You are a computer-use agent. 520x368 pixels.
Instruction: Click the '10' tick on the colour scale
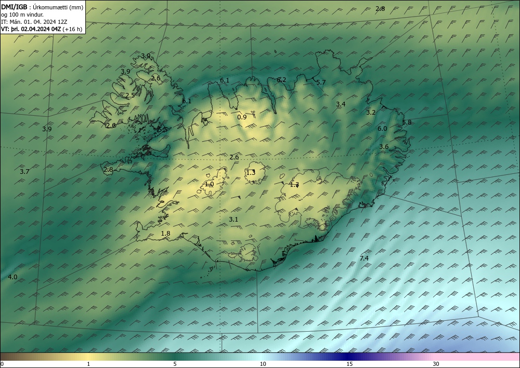pos(263,364)
